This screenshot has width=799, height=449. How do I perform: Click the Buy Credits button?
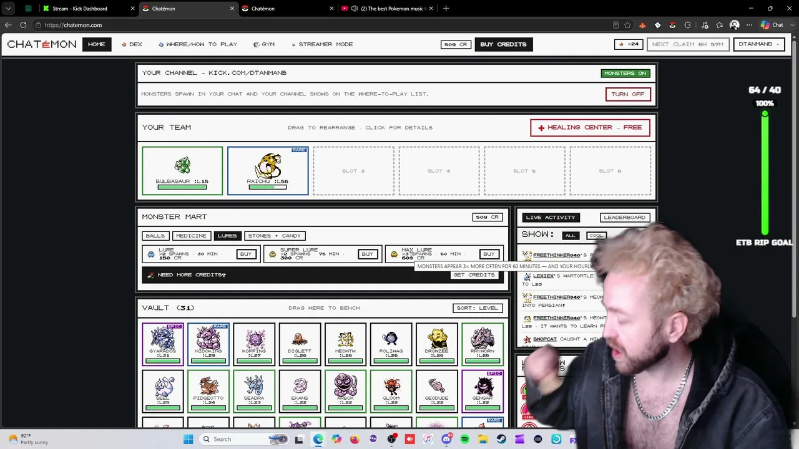pos(503,44)
